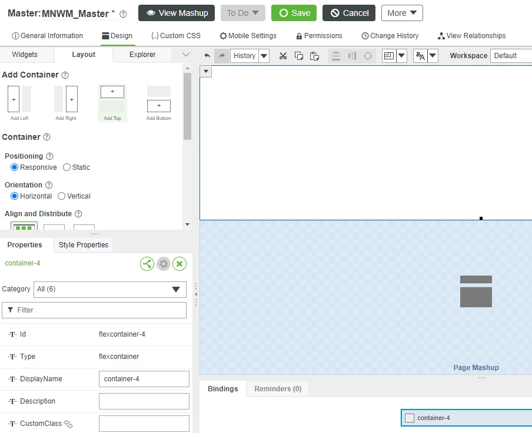Click the grayed resize widgets icon

click(368, 56)
